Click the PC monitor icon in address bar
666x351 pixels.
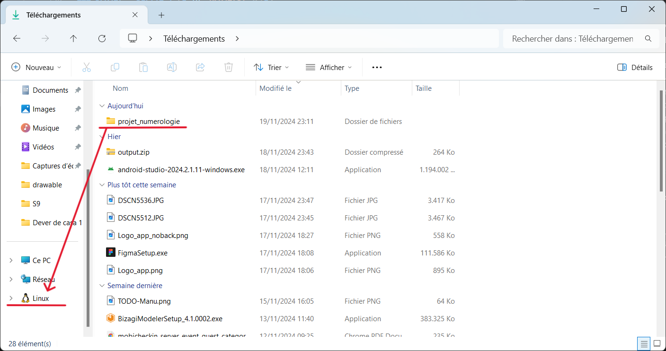pos(133,38)
